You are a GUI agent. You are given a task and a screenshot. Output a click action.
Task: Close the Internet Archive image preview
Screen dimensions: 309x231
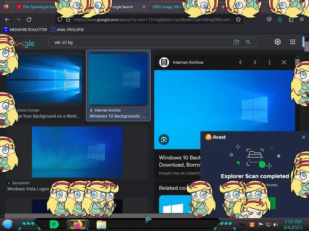tap(284, 62)
